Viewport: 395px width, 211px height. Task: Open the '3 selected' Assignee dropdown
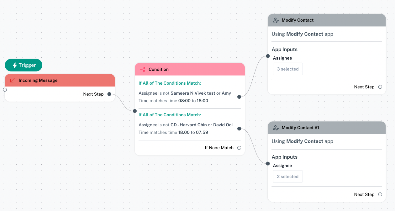[288, 69]
